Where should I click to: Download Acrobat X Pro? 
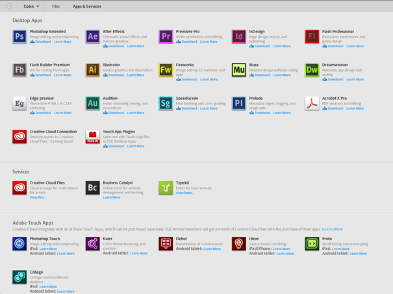pos(333,108)
